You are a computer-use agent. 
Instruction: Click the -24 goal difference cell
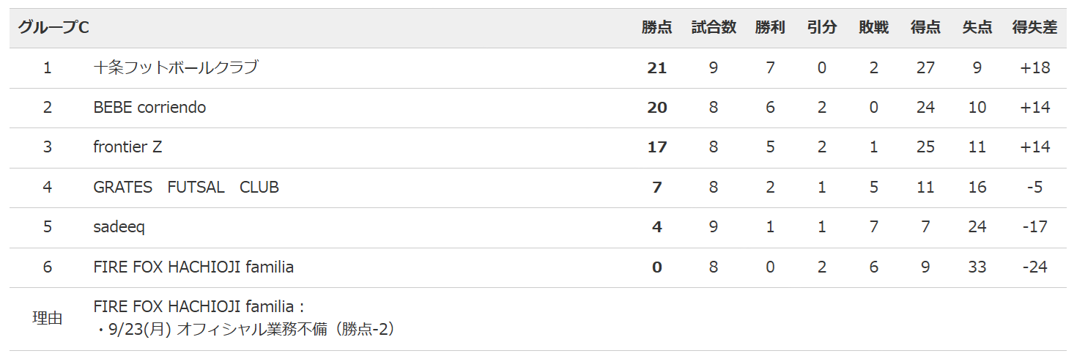tap(1035, 267)
